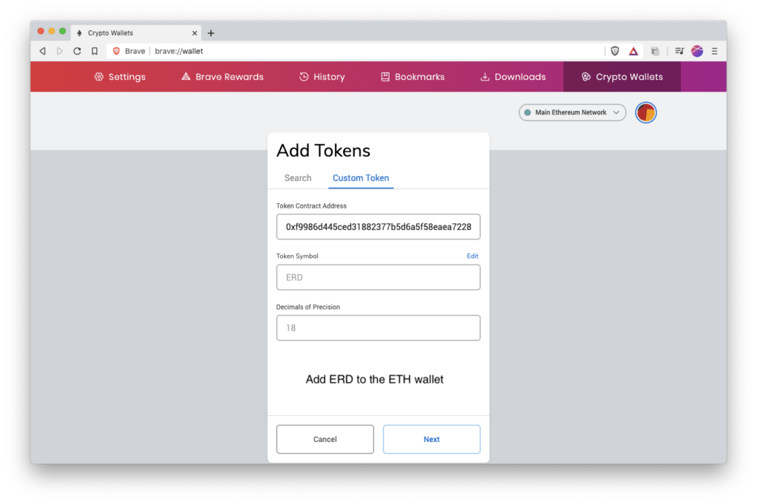Focus the Token Contract Address field

tap(378, 227)
